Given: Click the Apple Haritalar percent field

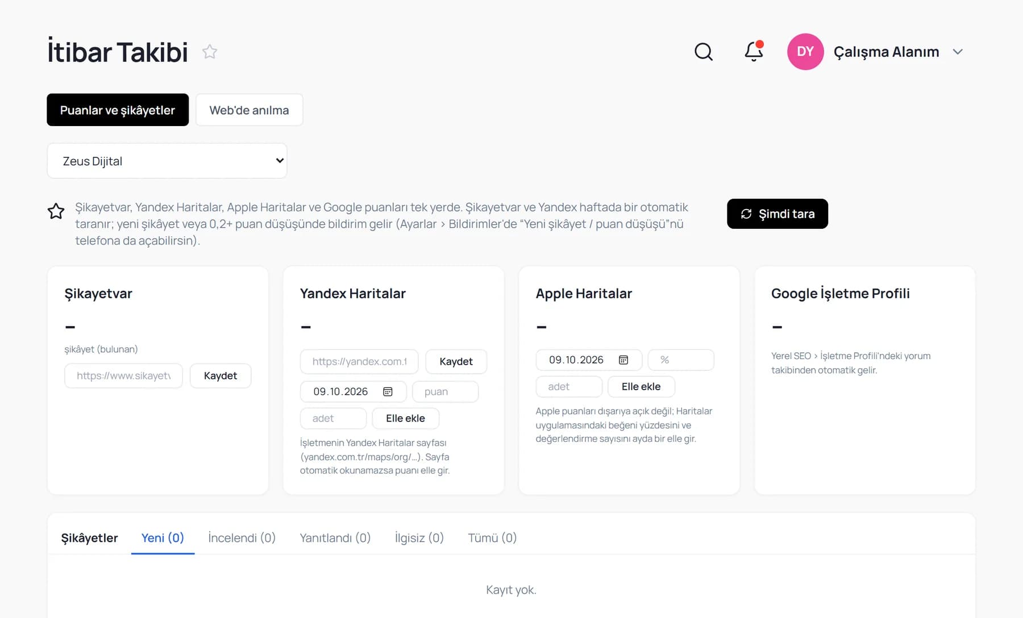Looking at the screenshot, I should (x=681, y=360).
